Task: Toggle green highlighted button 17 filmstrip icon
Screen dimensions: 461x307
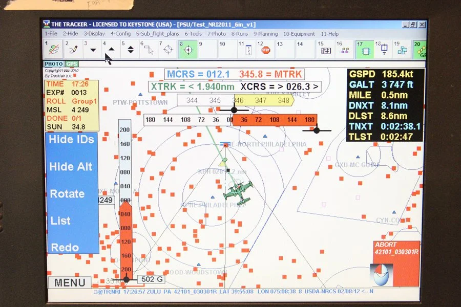Action: click(365, 49)
